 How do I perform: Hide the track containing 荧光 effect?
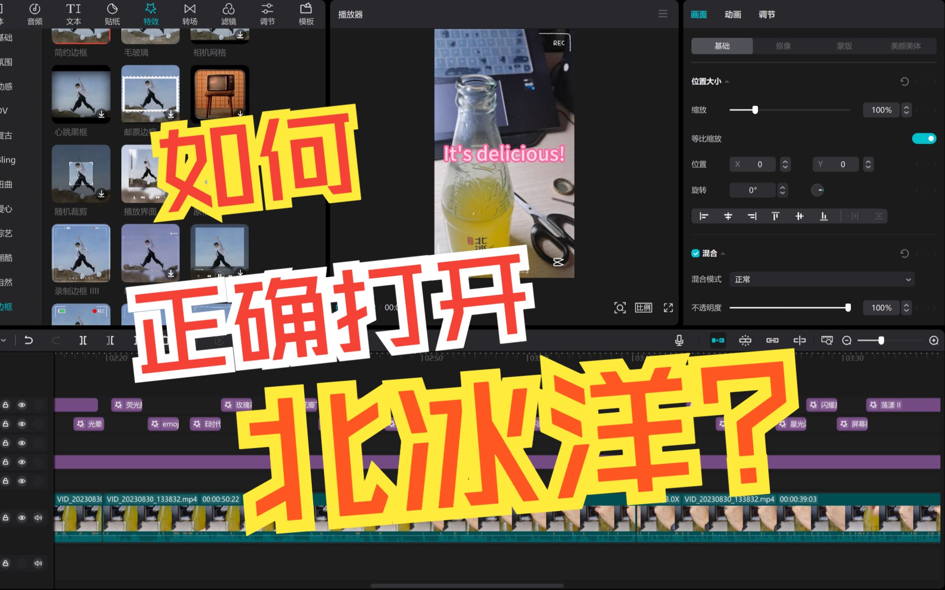tap(22, 405)
